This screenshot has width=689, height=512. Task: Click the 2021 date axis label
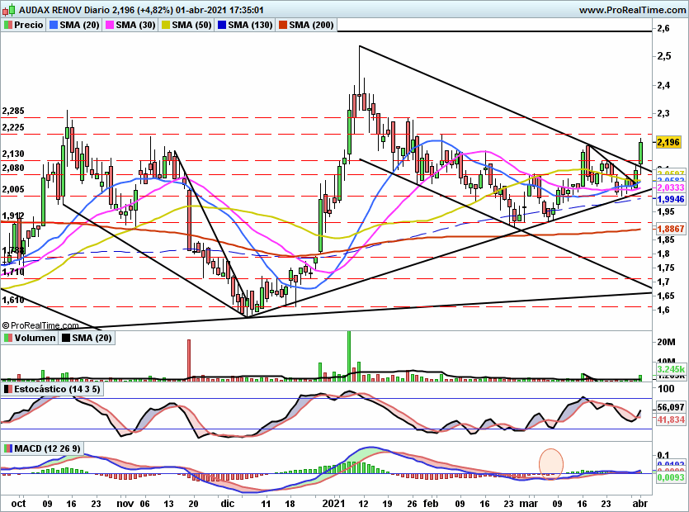[334, 504]
